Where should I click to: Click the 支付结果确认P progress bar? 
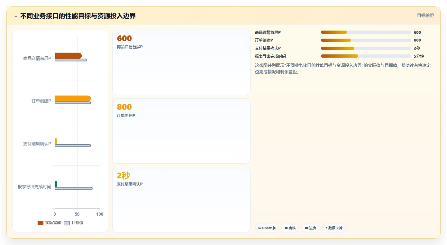[x=366, y=48]
